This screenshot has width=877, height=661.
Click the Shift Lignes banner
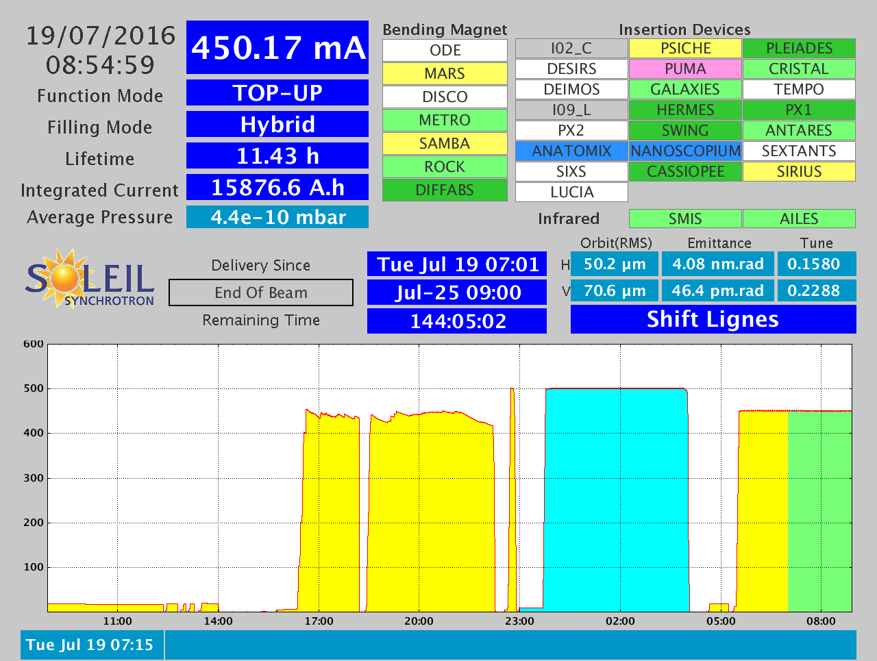tap(713, 319)
